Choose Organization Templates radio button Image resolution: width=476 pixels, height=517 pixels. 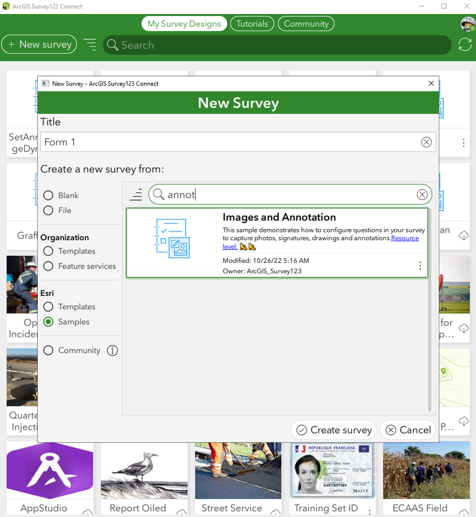[x=48, y=251]
